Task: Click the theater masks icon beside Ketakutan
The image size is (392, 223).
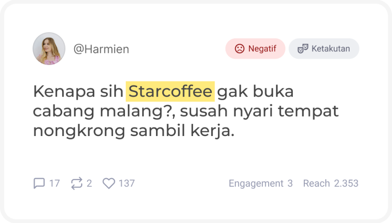Action: [x=303, y=49]
